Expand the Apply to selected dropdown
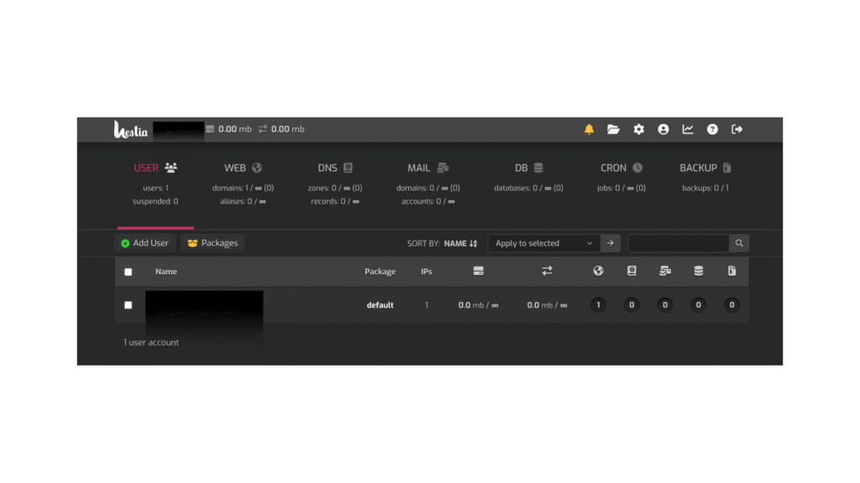The width and height of the screenshot is (860, 483). click(543, 243)
